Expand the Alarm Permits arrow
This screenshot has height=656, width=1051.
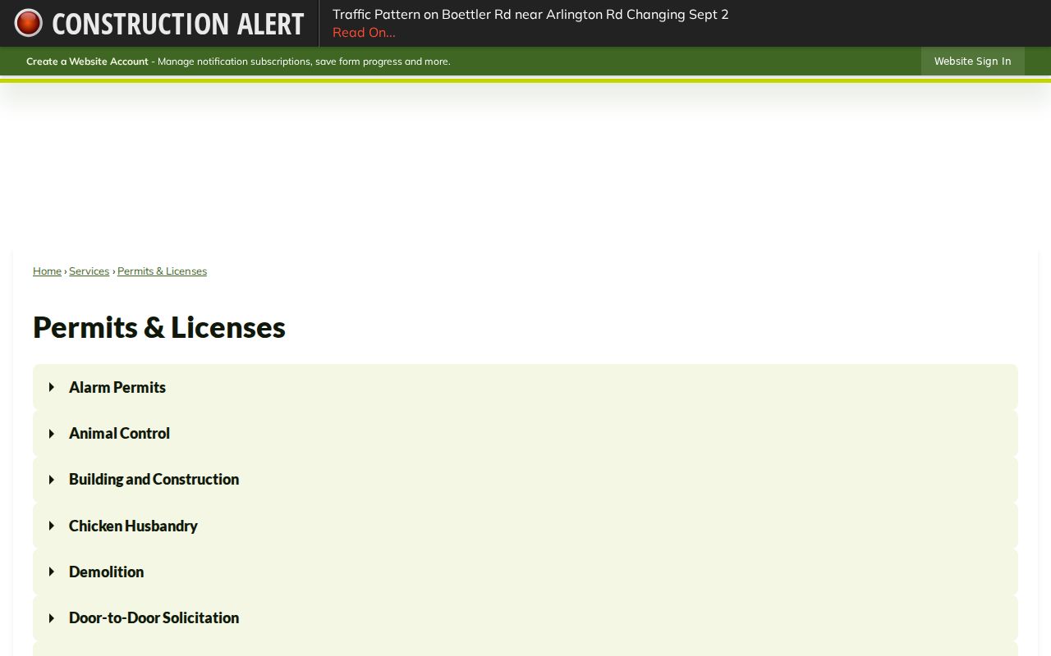click(52, 387)
